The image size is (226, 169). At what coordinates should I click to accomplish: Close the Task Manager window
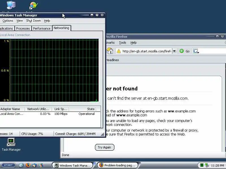[102, 15]
